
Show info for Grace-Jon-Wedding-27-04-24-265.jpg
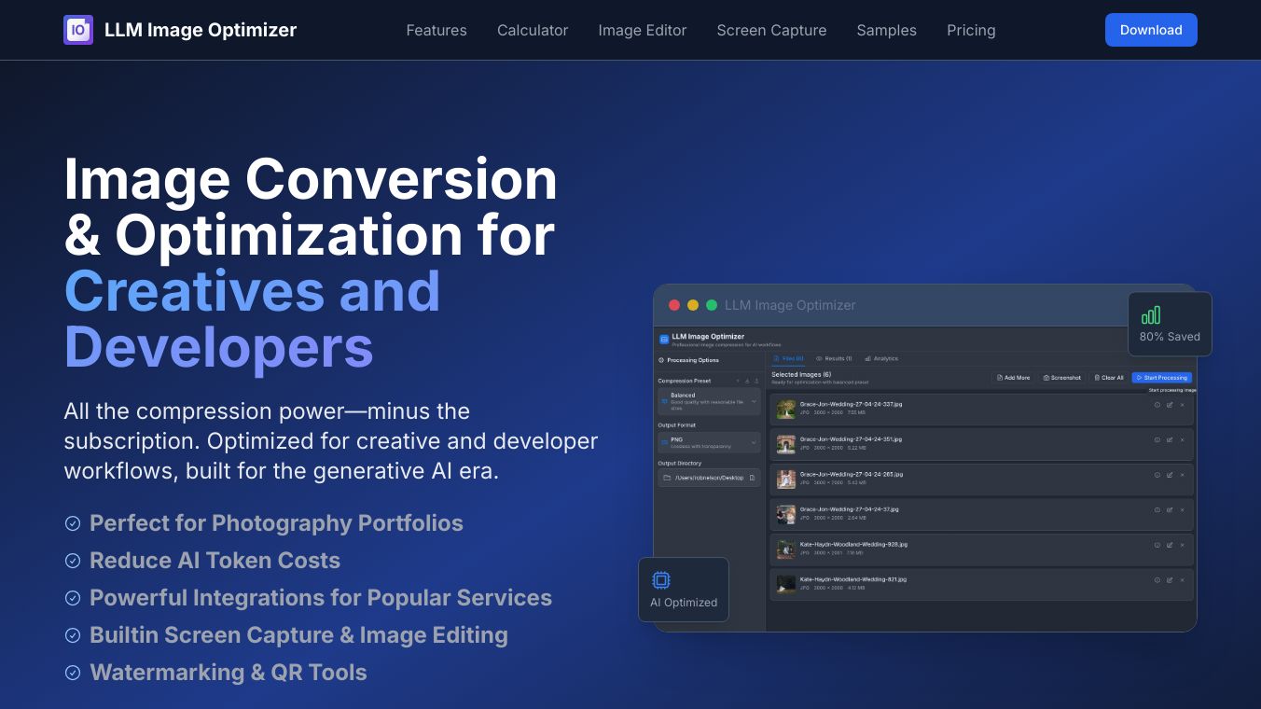1157,475
